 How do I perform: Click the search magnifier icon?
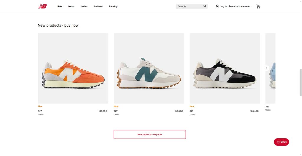point(205,6)
